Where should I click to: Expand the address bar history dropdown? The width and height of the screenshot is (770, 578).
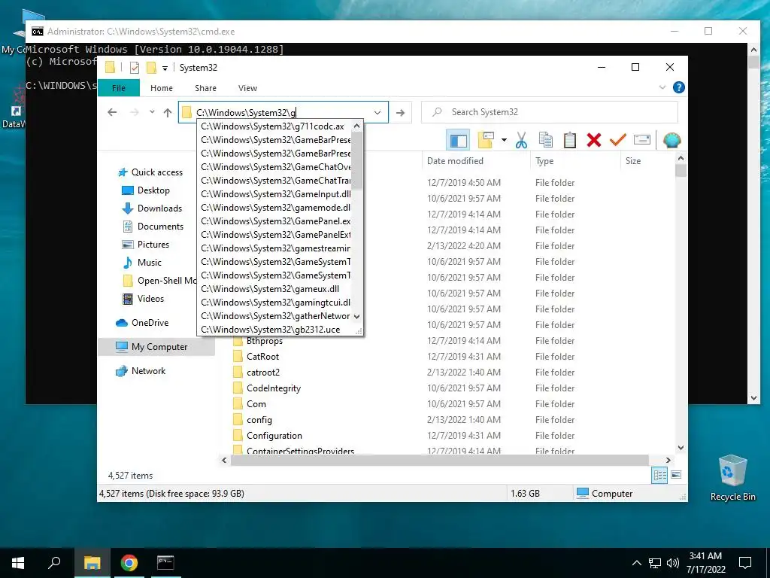tap(377, 113)
